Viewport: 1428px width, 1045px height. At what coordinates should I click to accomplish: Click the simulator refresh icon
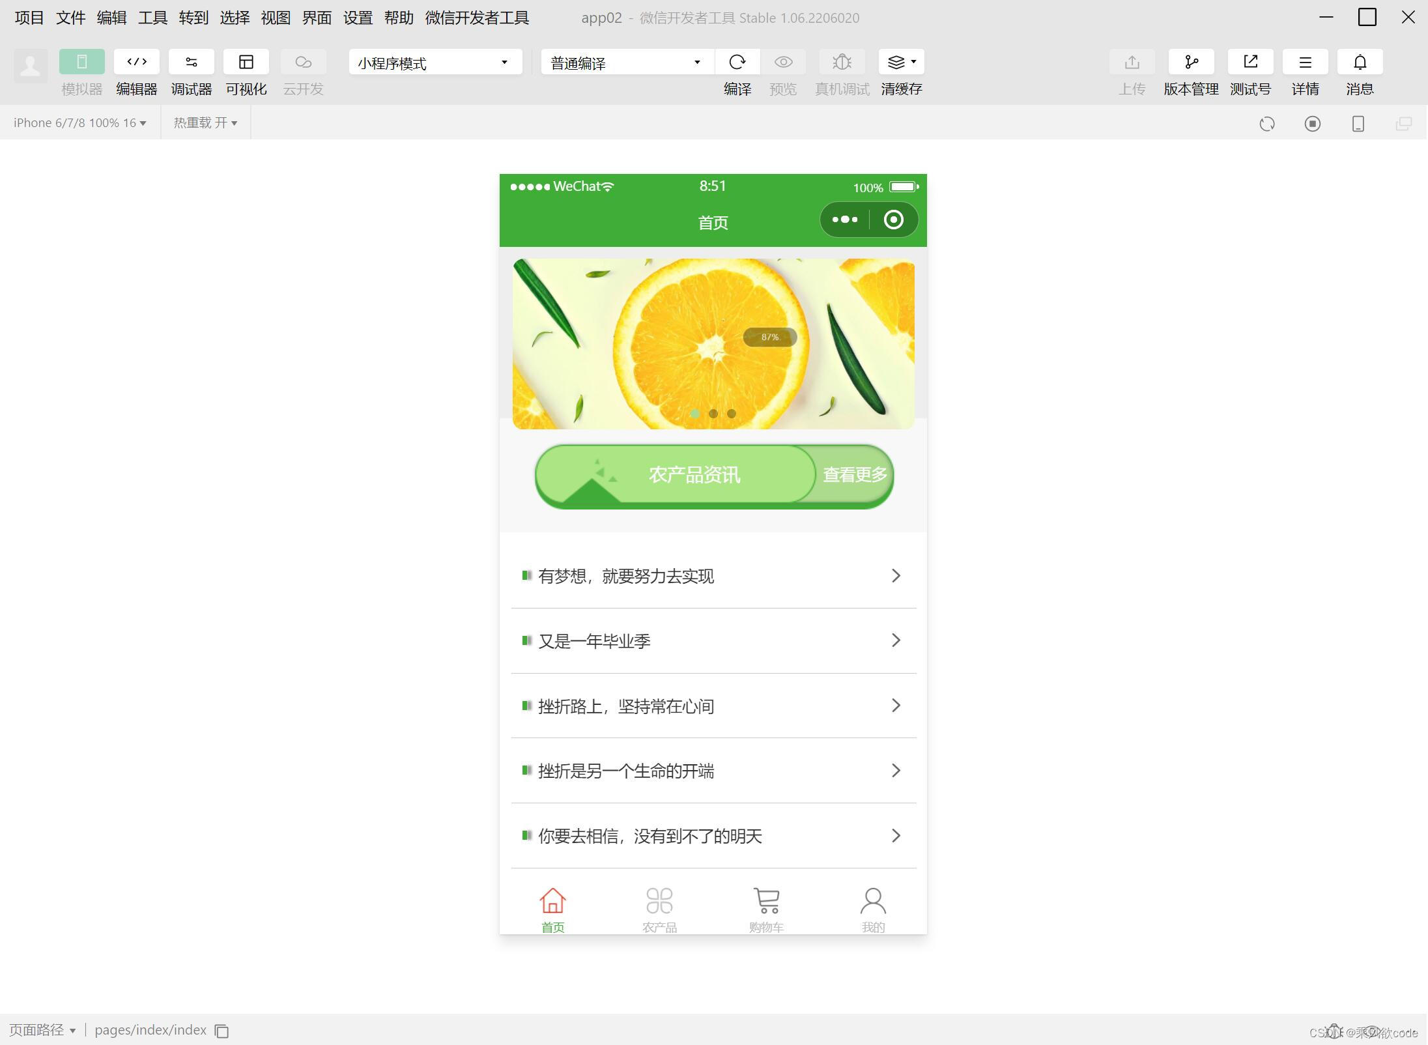click(1268, 123)
